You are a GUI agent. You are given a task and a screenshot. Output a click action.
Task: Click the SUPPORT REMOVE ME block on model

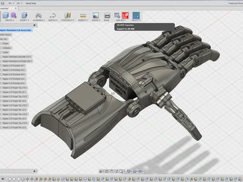pos(119,86)
